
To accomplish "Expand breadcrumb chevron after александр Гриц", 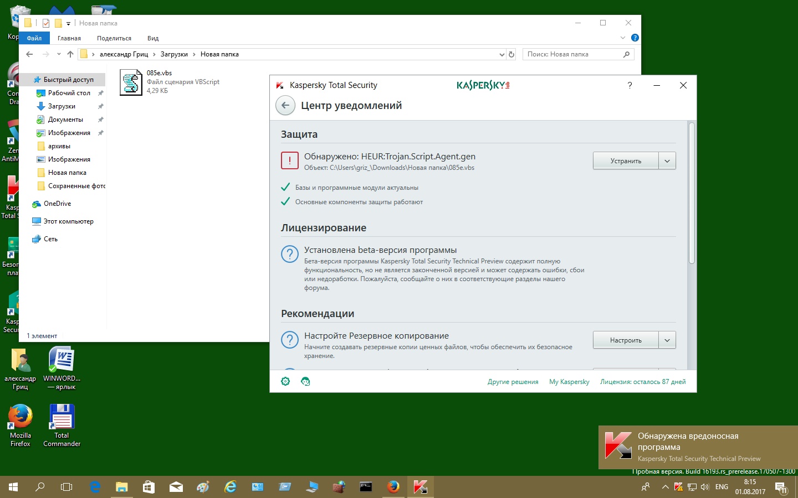I will pyautogui.click(x=154, y=54).
